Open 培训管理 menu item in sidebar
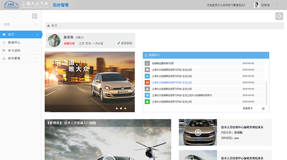 tap(21, 58)
